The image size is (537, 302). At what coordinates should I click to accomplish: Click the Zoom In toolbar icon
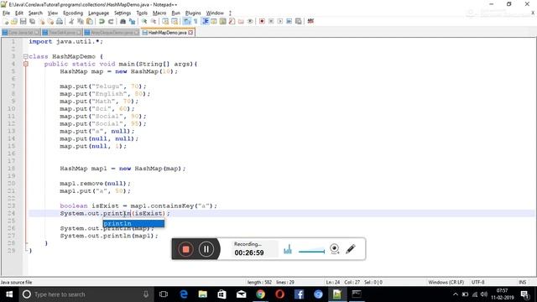point(144,21)
